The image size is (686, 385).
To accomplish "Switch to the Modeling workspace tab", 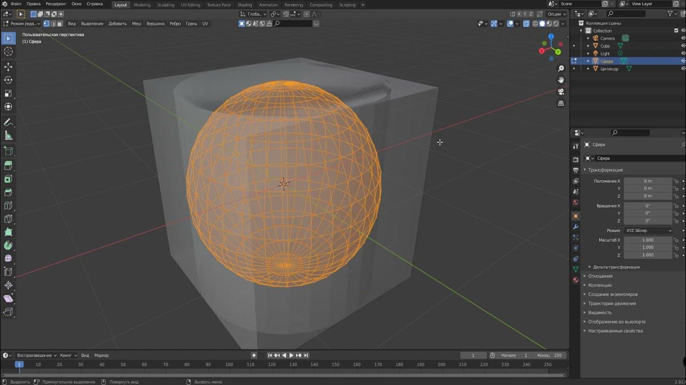I will [142, 5].
